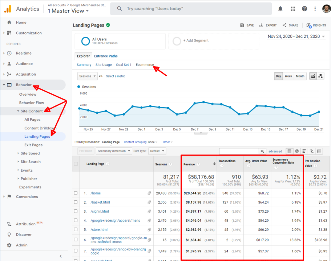Select Week on the time granularity control

[288, 76]
